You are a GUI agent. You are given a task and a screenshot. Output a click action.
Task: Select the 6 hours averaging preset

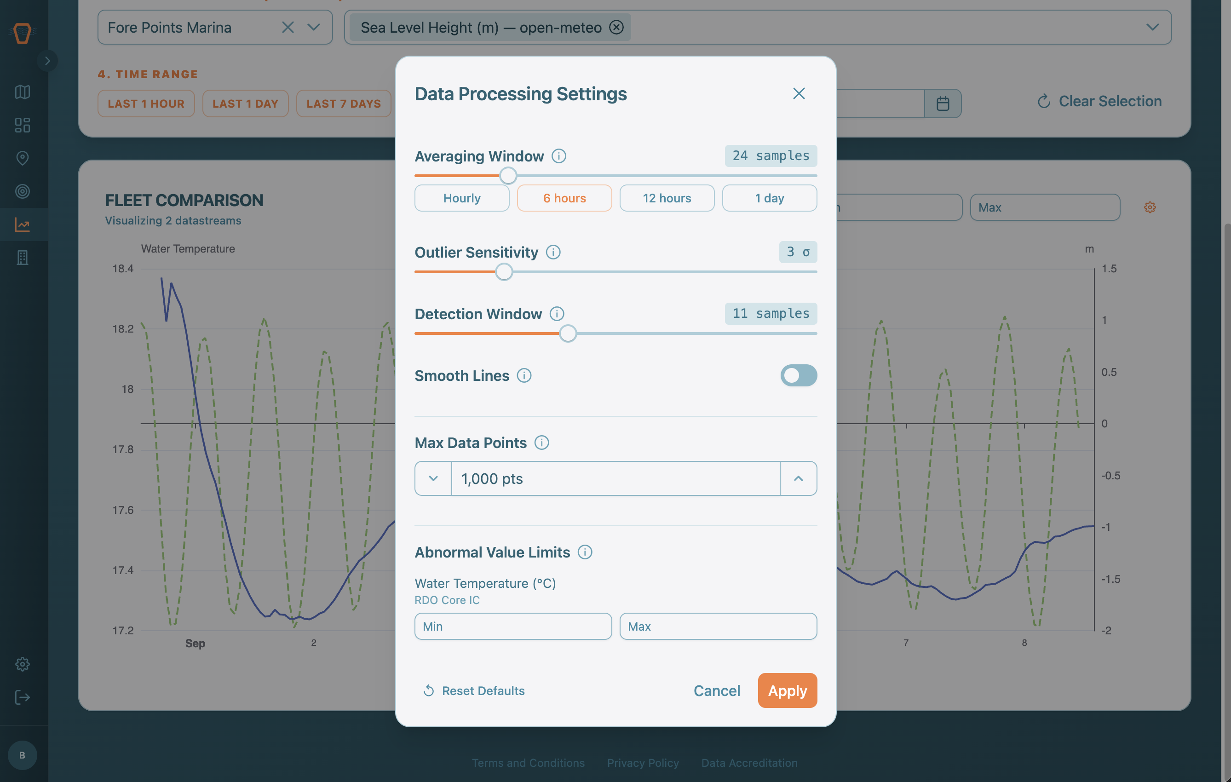[x=564, y=198]
